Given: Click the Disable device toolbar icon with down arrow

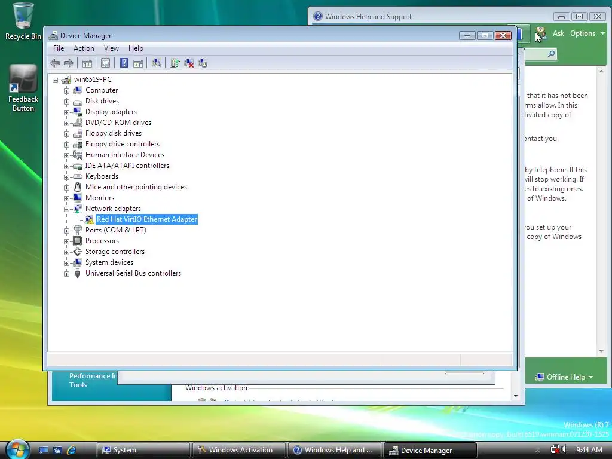Looking at the screenshot, I should [203, 63].
